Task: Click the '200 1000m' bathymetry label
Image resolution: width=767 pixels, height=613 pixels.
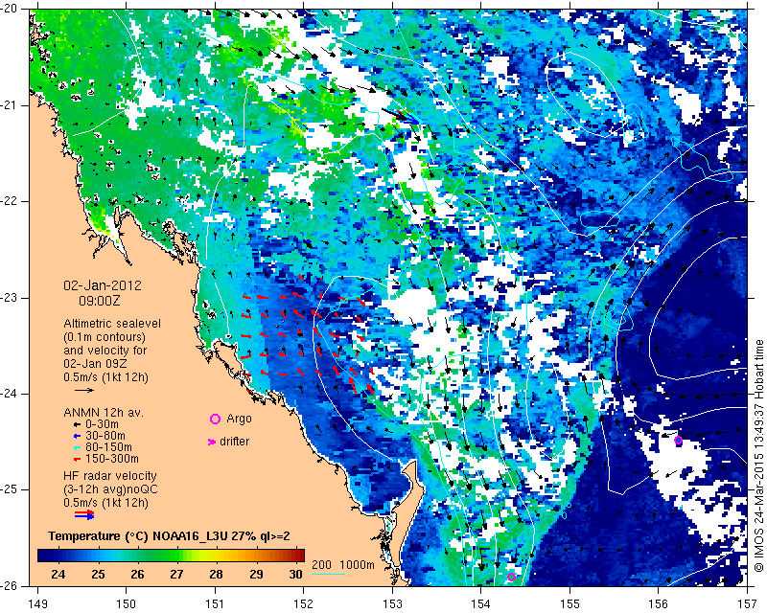Action: pos(343,565)
